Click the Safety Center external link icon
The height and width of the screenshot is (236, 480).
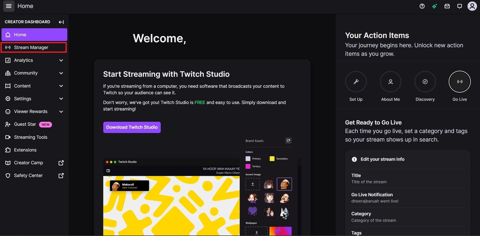pyautogui.click(x=61, y=176)
